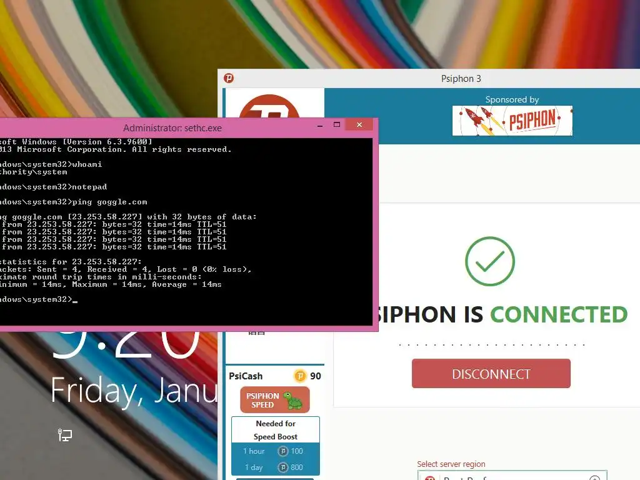Click the large Psiphon logo in the sidebar
640x480 pixels.
tap(269, 106)
